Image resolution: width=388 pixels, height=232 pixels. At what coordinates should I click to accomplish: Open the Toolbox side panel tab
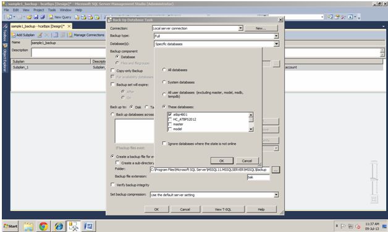[5, 33]
